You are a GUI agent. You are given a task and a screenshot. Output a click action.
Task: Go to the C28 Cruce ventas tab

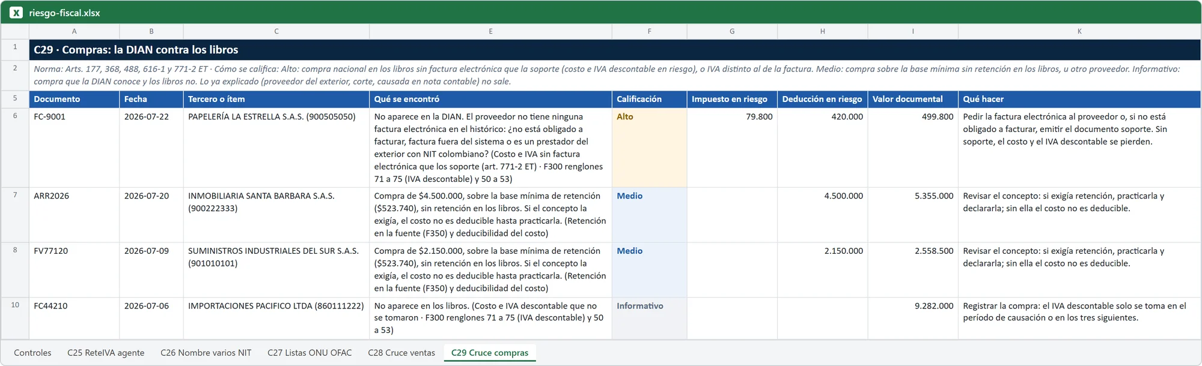pyautogui.click(x=401, y=353)
